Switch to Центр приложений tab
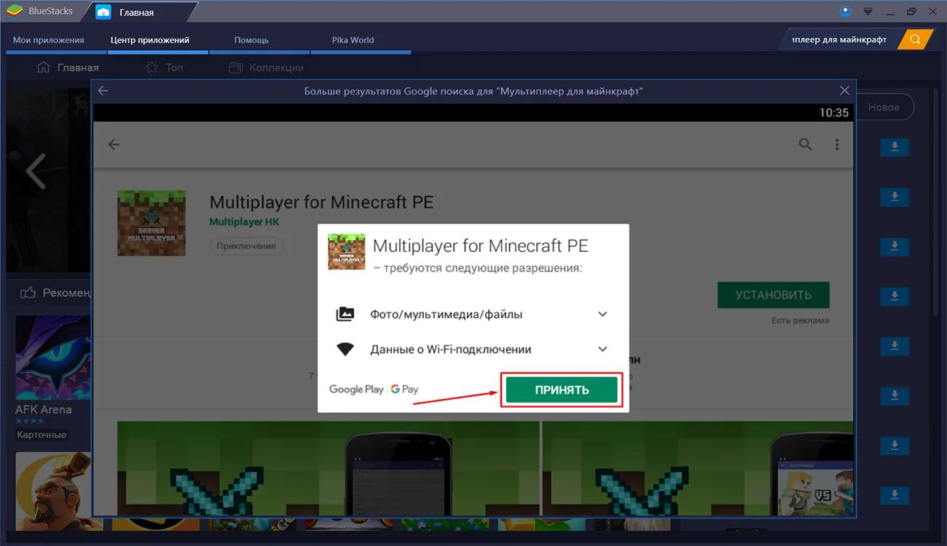This screenshot has width=947, height=546. (150, 40)
